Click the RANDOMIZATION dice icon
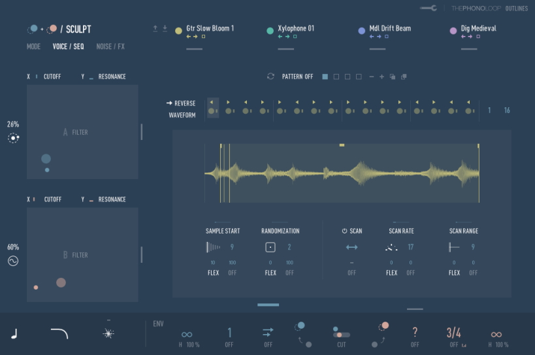Viewport: 535px width, 355px height. coord(270,247)
